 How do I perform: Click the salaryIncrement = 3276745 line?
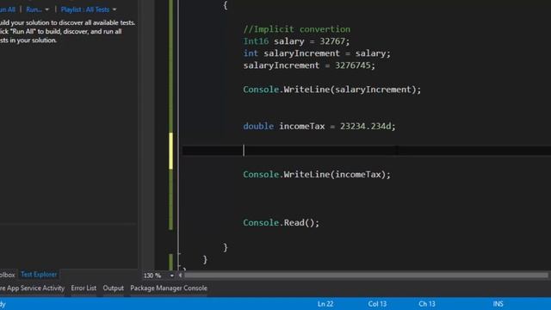pos(309,65)
